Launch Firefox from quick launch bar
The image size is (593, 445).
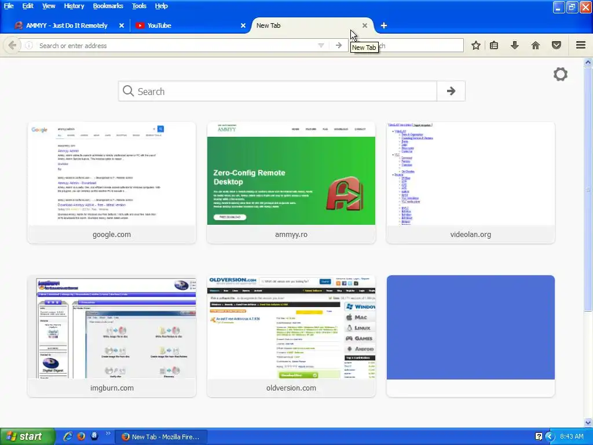(81, 436)
